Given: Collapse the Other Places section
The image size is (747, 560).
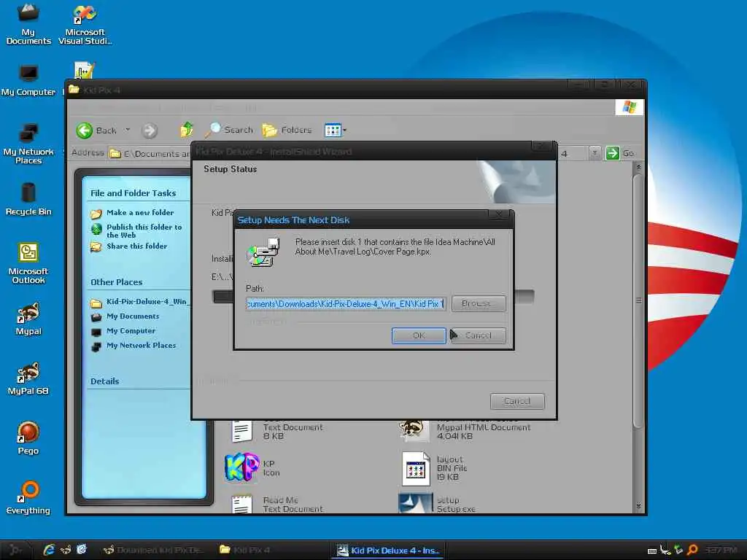Looking at the screenshot, I should coord(116,282).
